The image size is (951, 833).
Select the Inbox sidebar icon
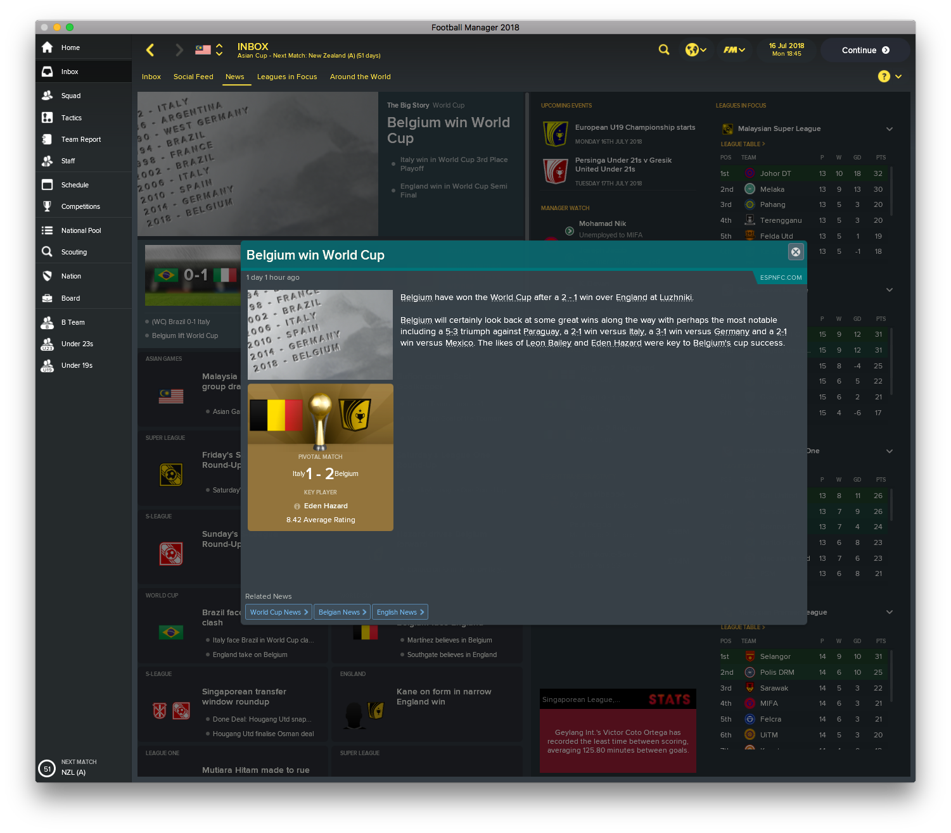tap(47, 72)
